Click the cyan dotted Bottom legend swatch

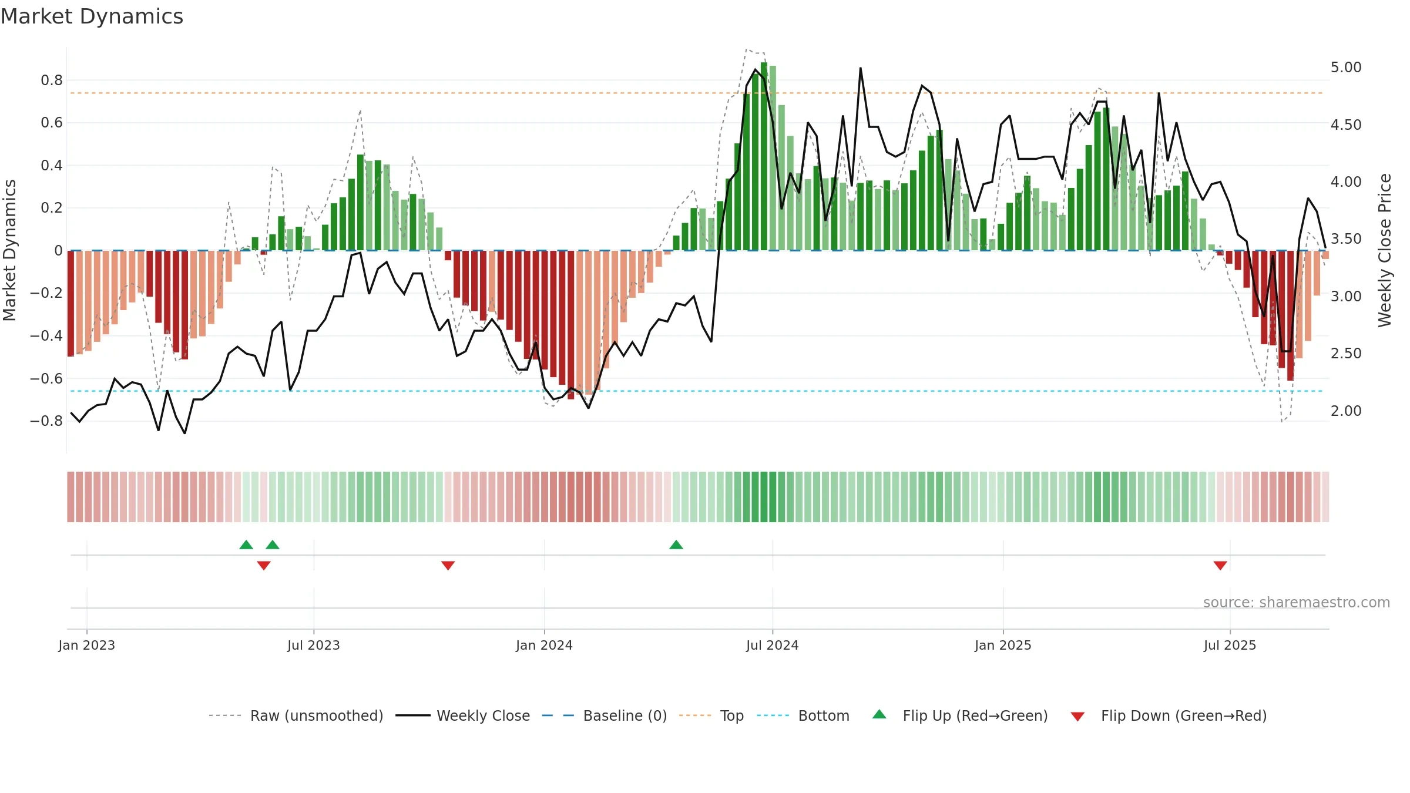(x=773, y=715)
